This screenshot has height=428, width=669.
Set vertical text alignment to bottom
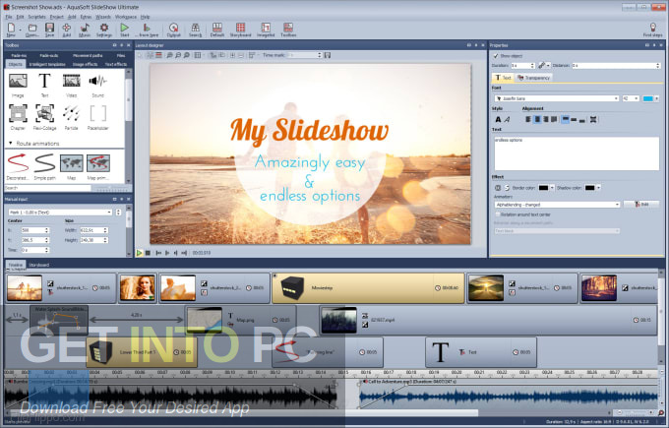click(582, 119)
